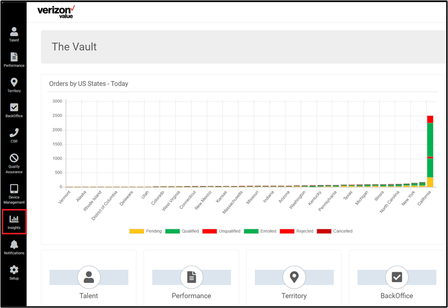This screenshot has height=308, width=448.
Task: Click the Territory card pin icon
Action: pos(294,277)
